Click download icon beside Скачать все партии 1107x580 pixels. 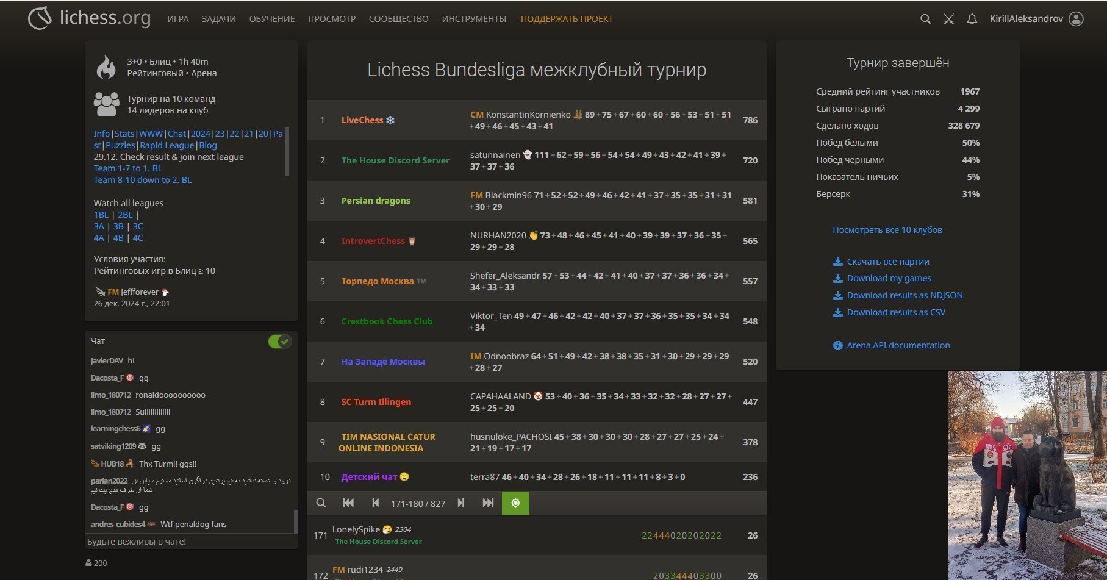tap(838, 262)
